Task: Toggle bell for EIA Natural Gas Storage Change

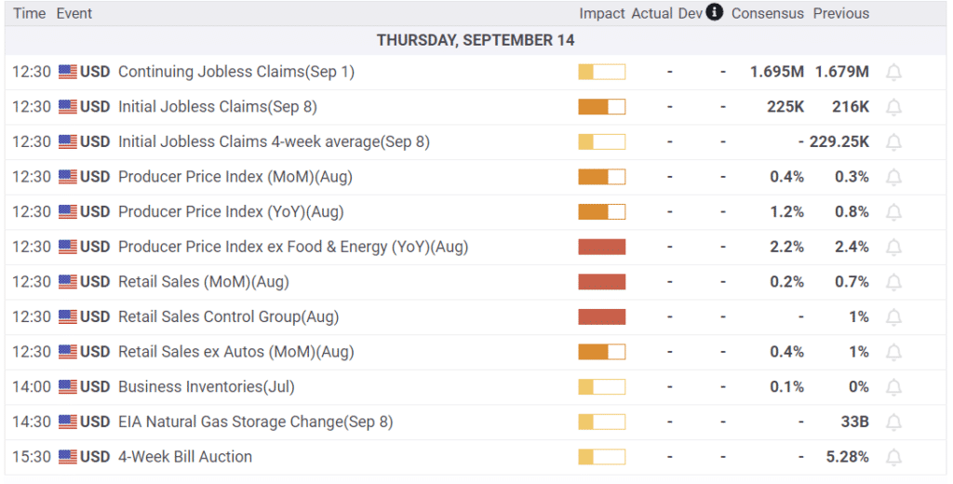Action: (x=893, y=423)
